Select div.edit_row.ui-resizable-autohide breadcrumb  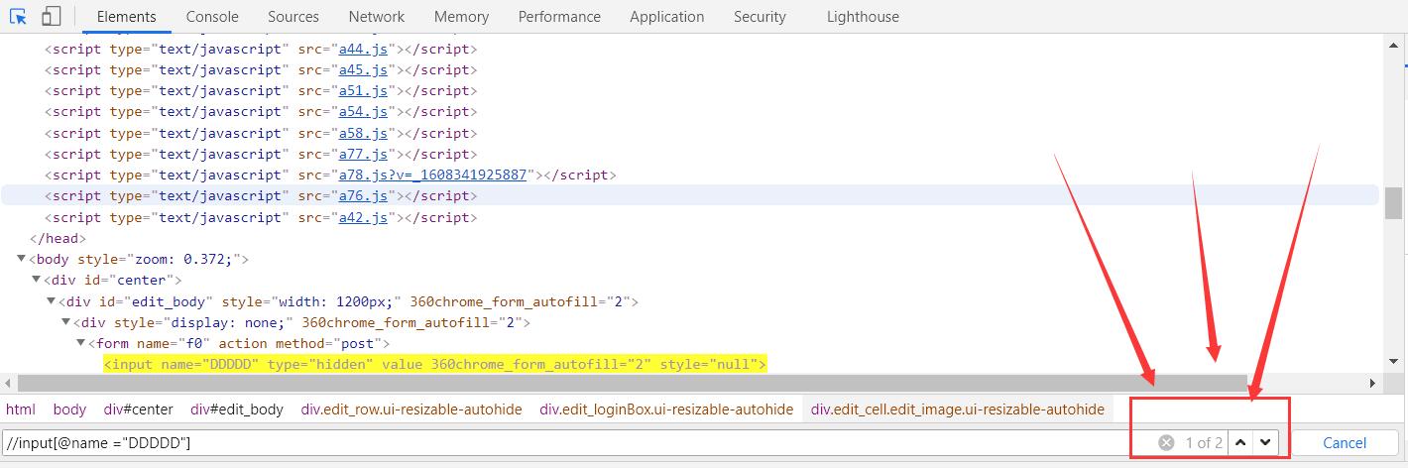click(x=411, y=409)
